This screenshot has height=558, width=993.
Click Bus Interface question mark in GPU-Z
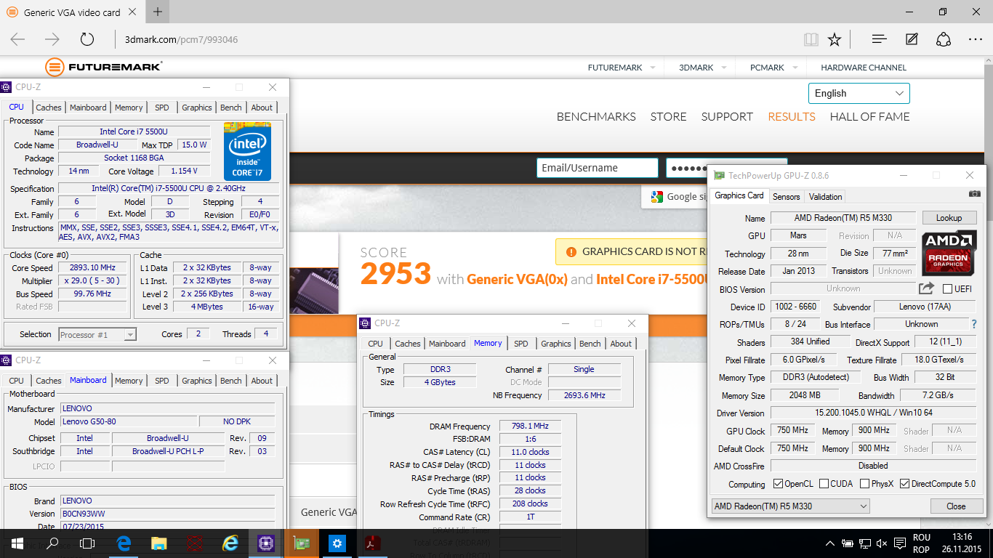coord(974,324)
